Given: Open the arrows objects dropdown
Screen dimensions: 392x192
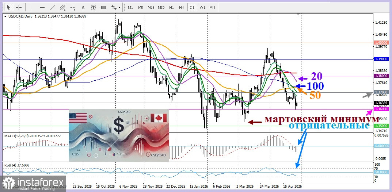Looking at the screenshot, I should (x=116, y=7).
